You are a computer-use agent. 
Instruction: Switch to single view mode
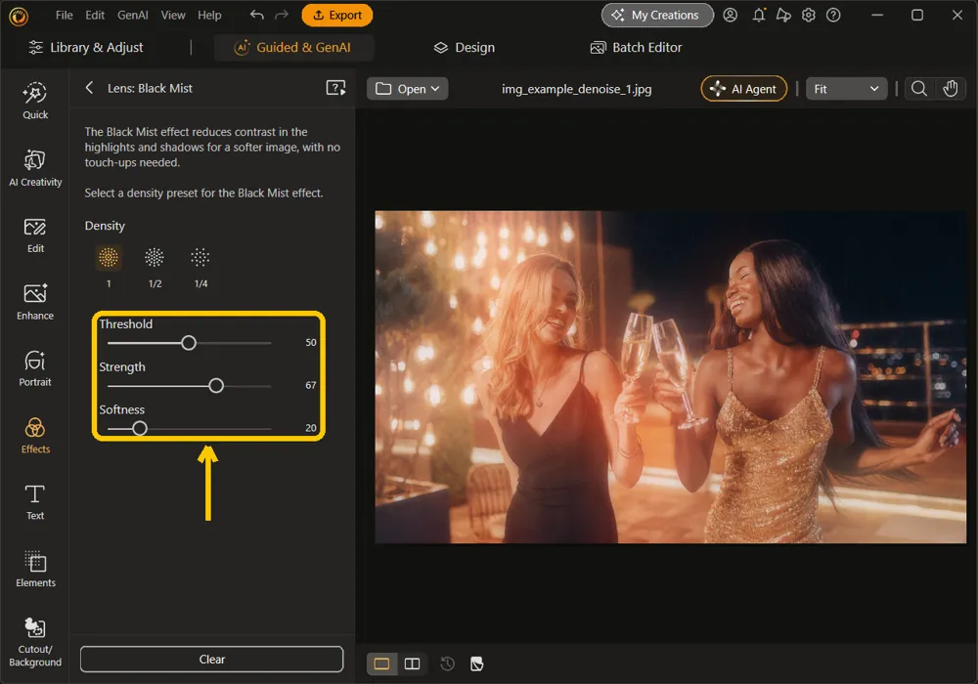coord(381,663)
